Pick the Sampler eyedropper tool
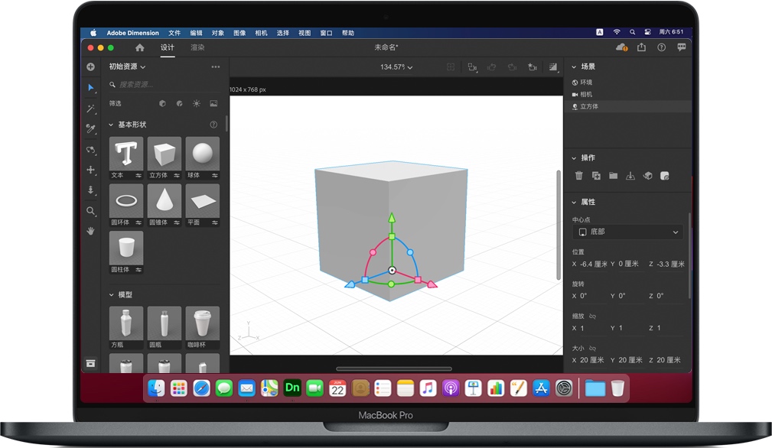 point(90,129)
